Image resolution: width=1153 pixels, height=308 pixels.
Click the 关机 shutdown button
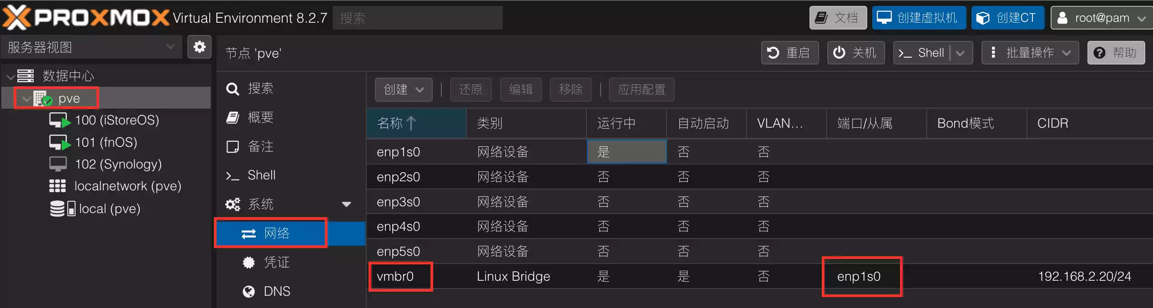pos(855,53)
